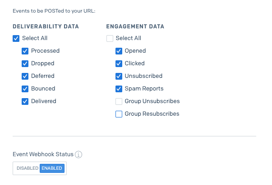
Task: Uncheck the Clicked event checkbox
Action: click(119, 63)
